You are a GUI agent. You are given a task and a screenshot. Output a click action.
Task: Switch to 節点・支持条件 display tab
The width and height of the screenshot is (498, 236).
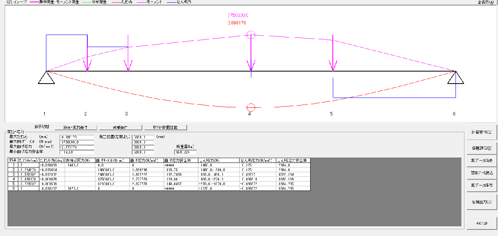(x=75, y=127)
